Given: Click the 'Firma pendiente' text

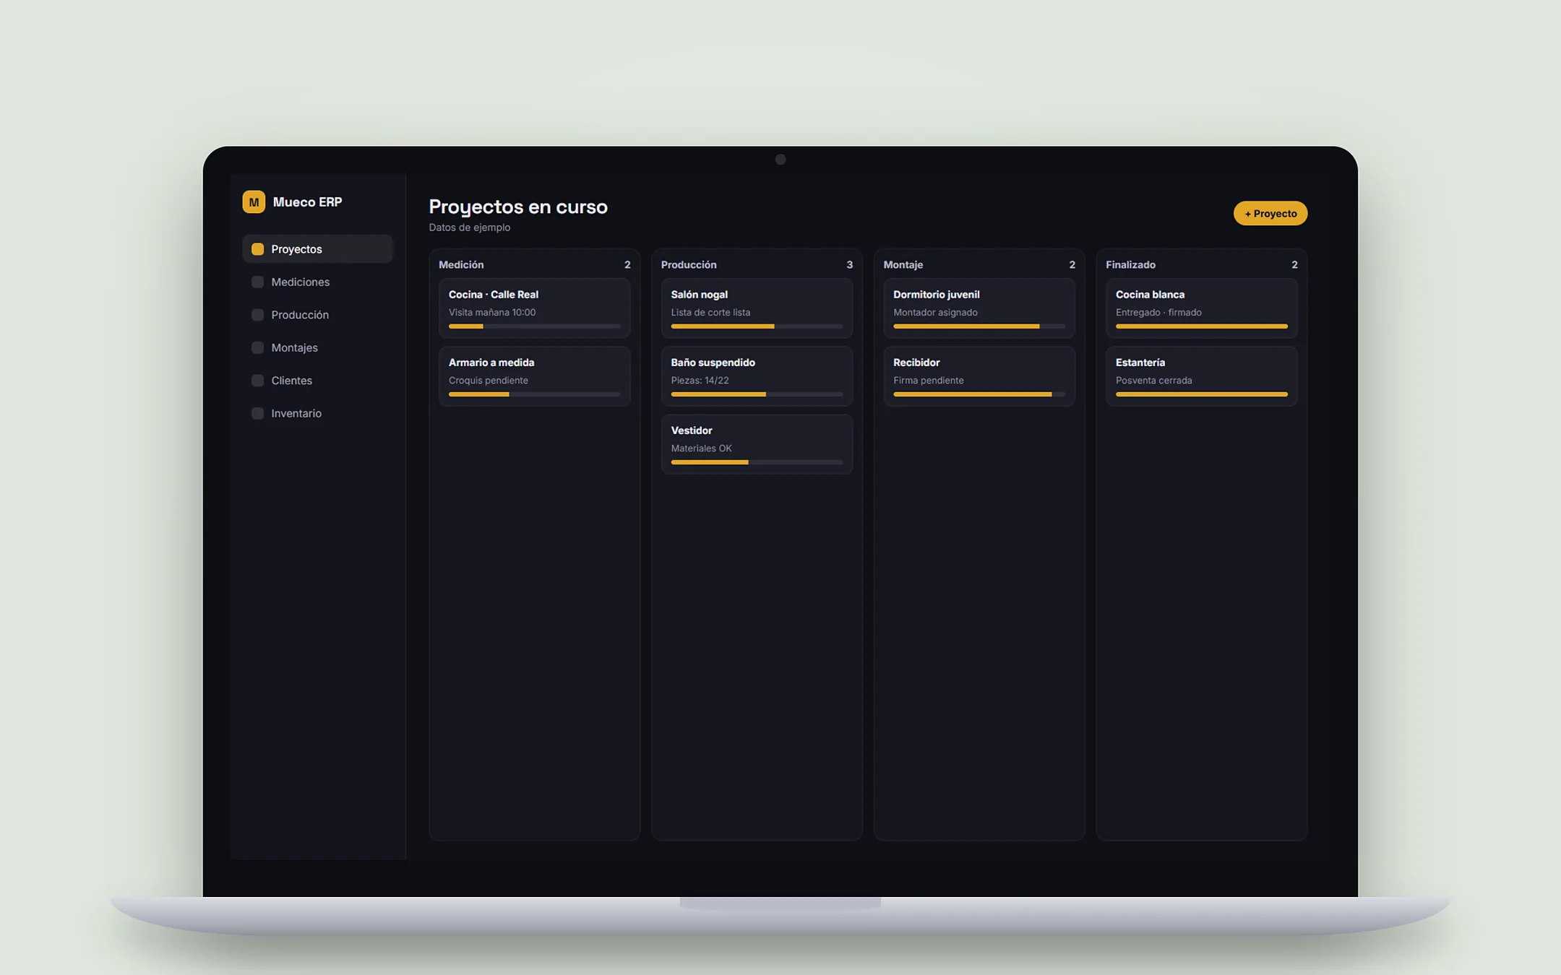Looking at the screenshot, I should (928, 381).
